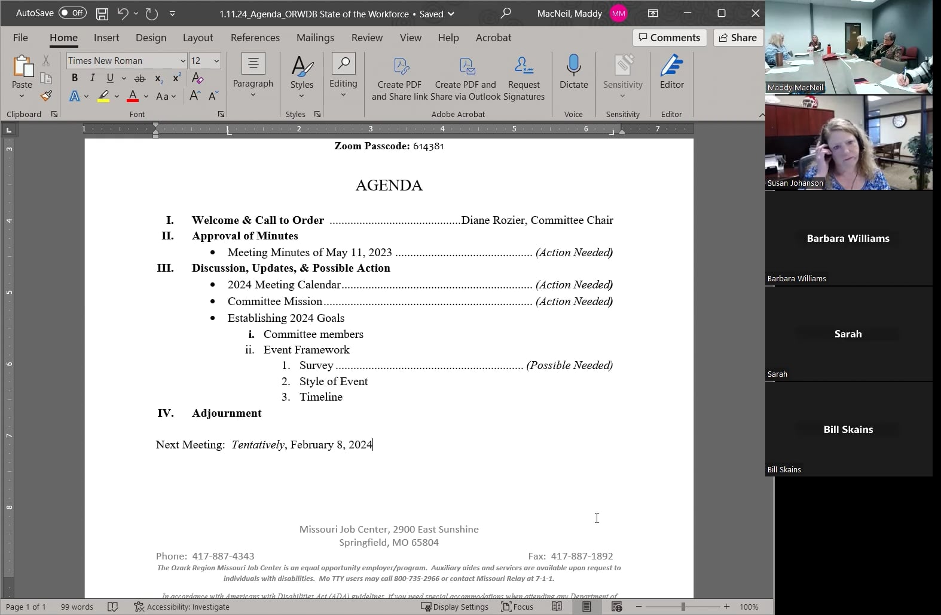This screenshot has width=941, height=615.
Task: Open the File tab
Action: point(20,38)
